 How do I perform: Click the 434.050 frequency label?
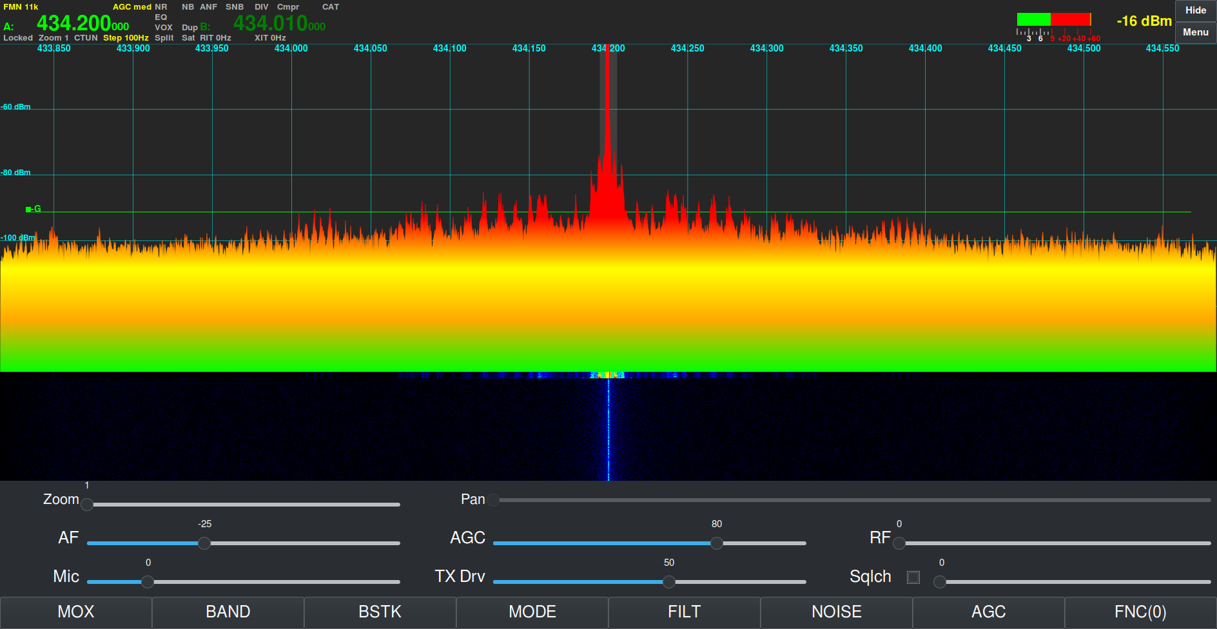(x=371, y=48)
